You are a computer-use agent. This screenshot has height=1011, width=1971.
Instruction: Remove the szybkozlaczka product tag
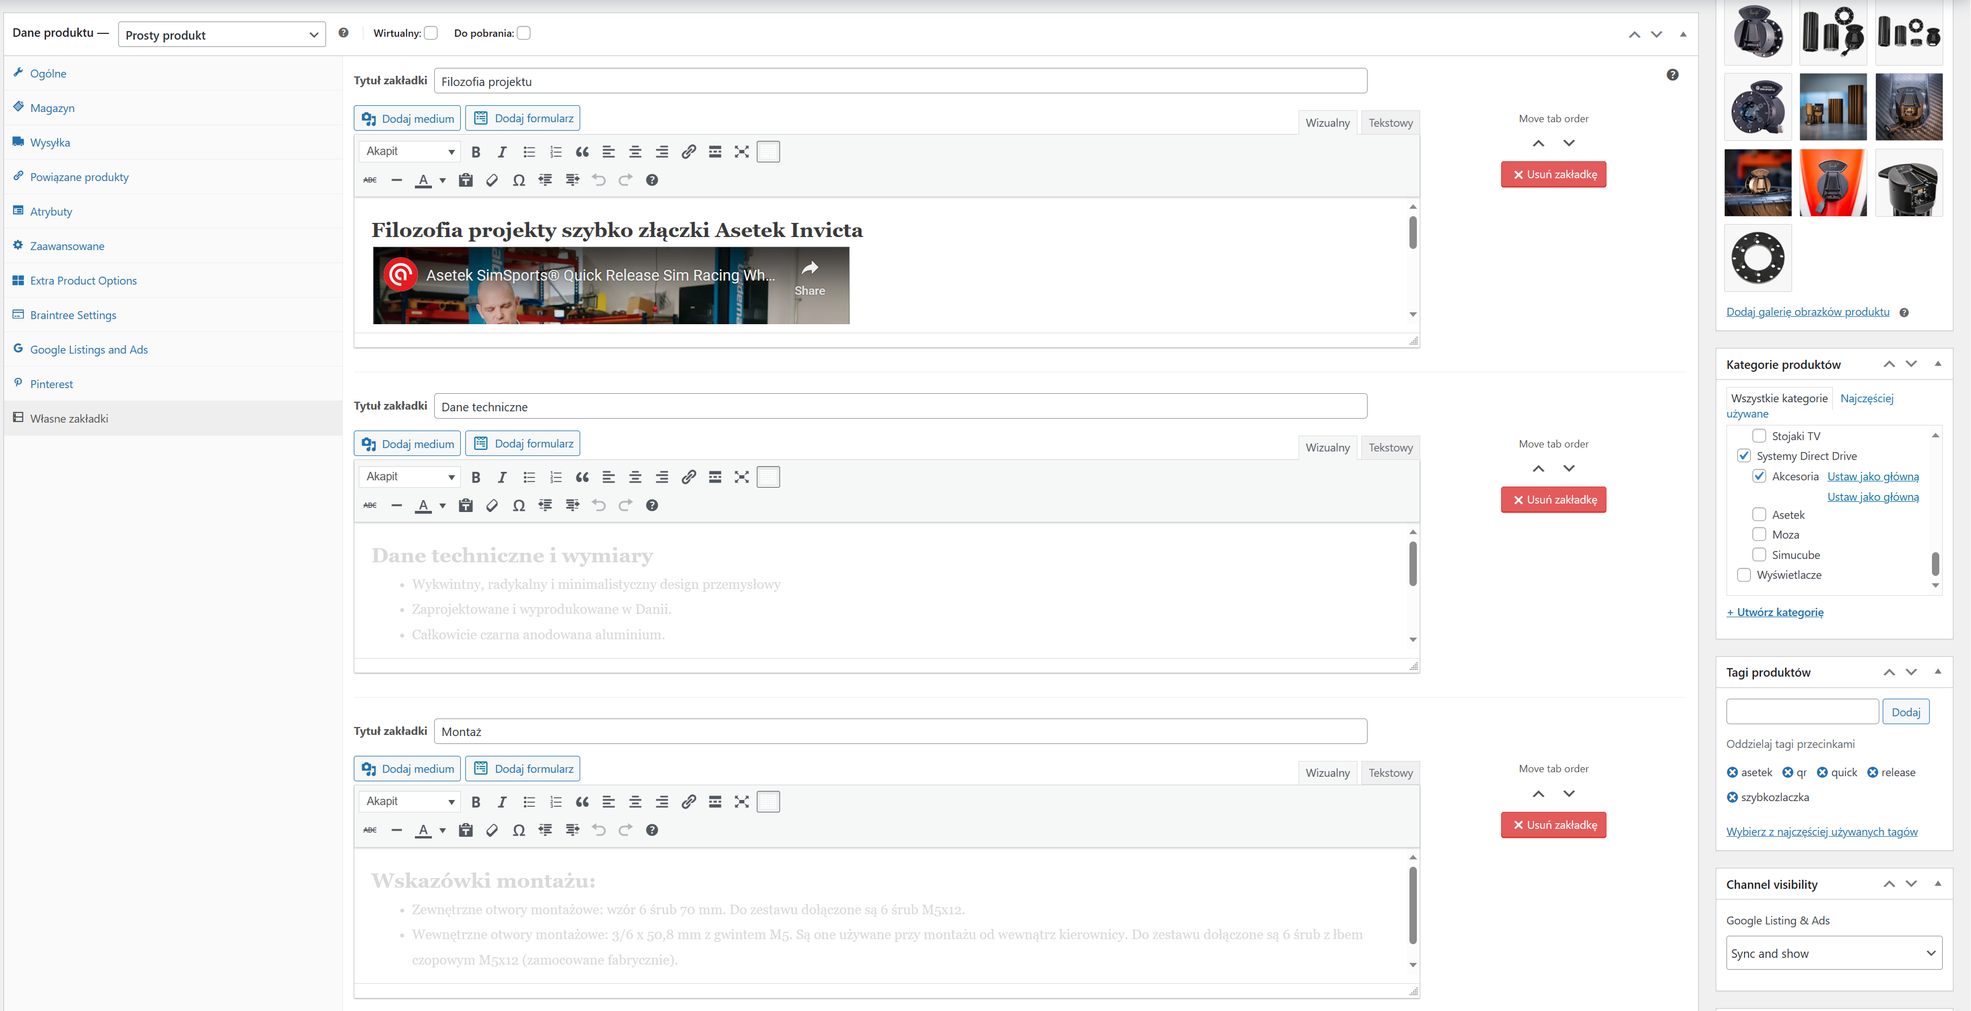click(1733, 797)
